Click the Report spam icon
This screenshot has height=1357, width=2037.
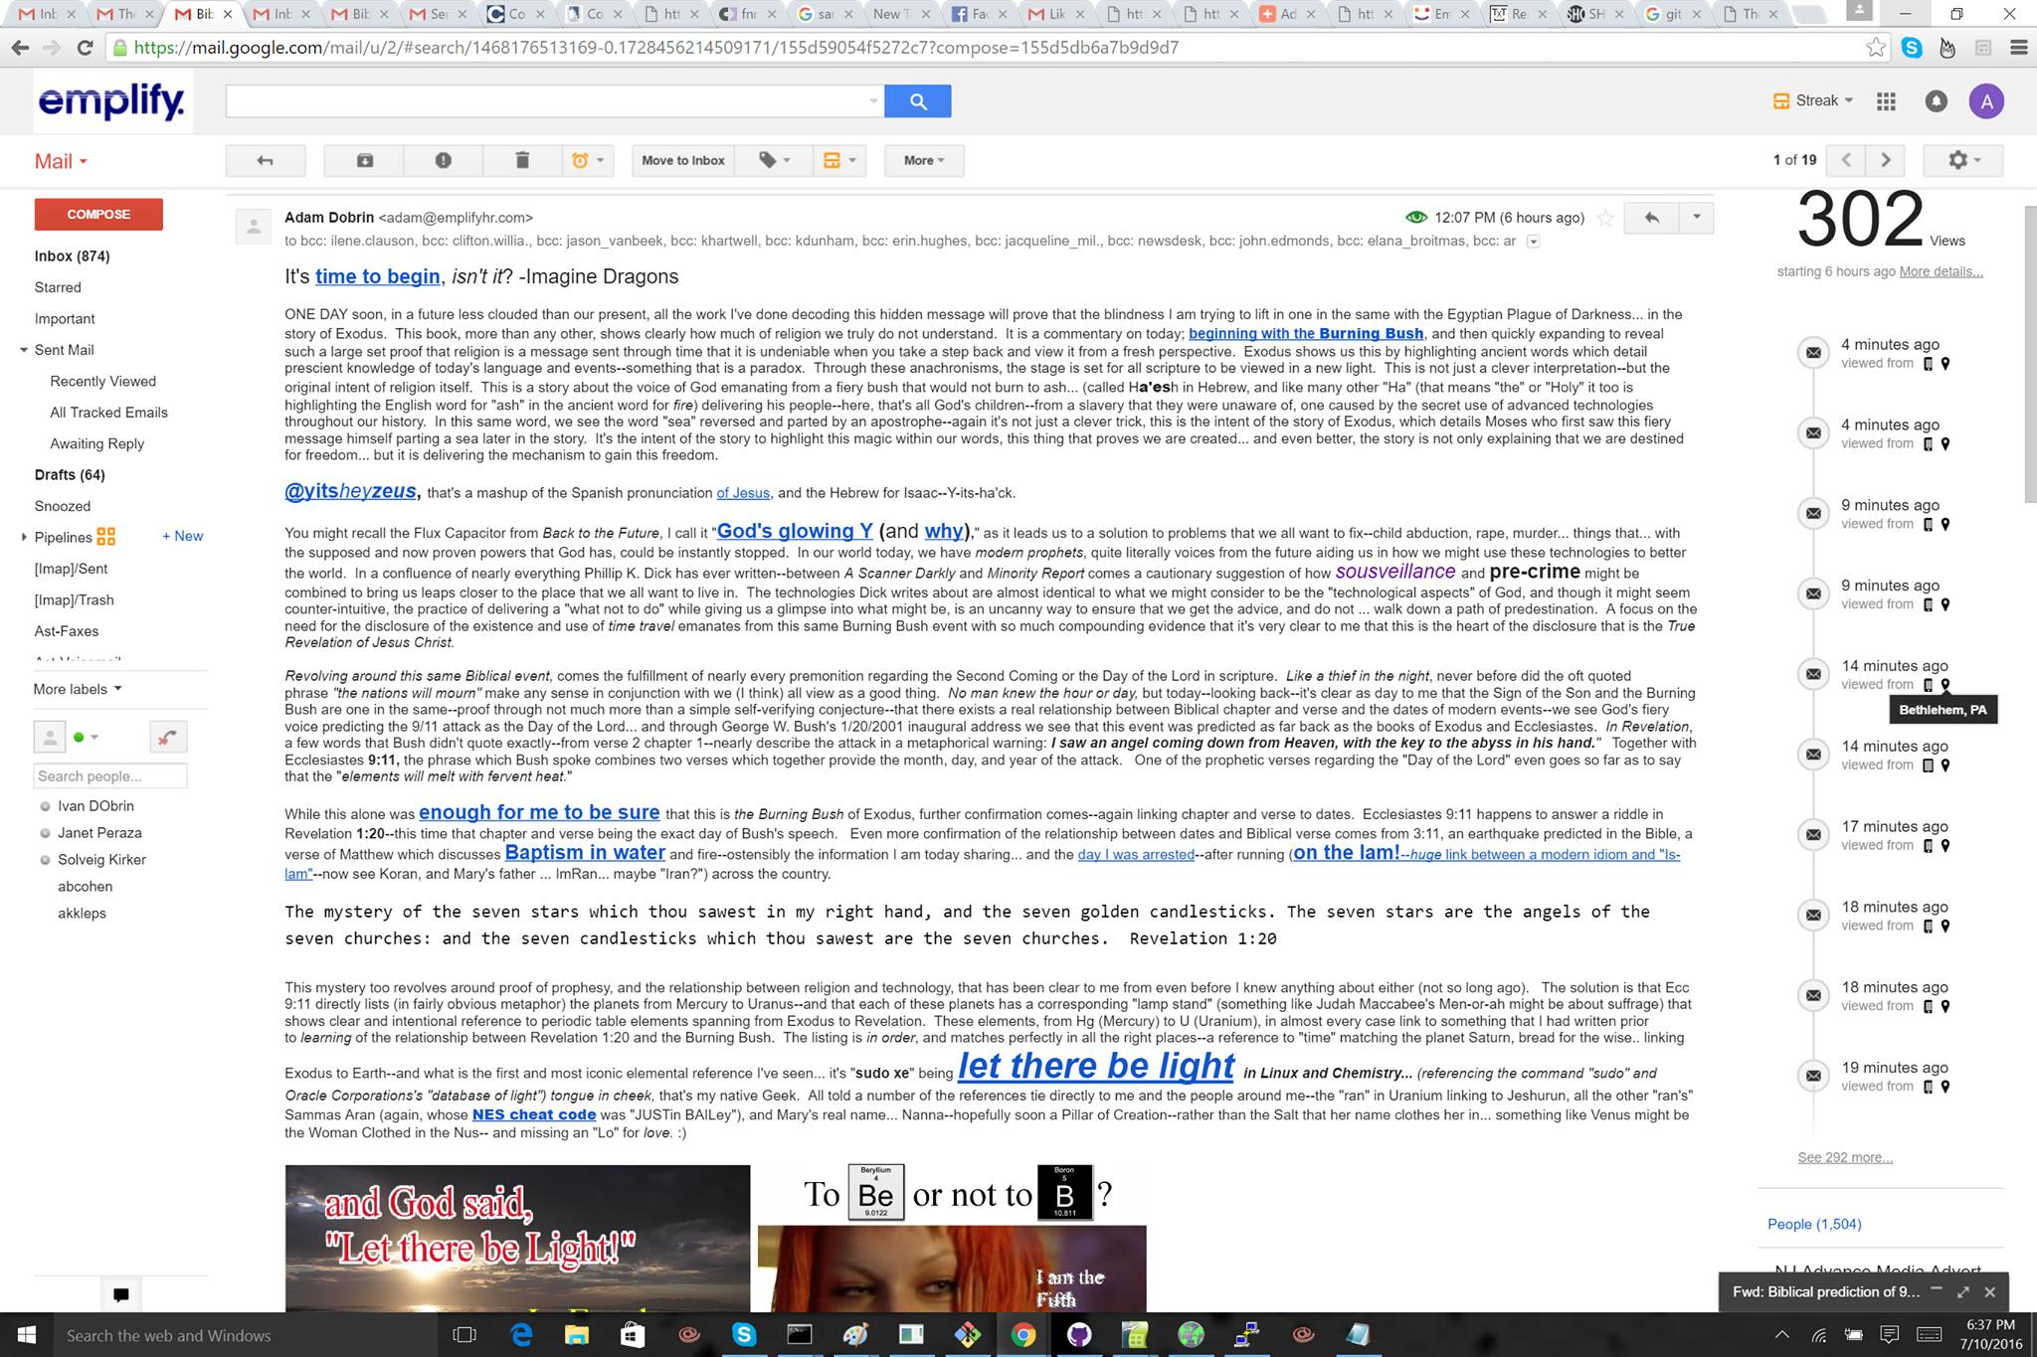(x=444, y=160)
